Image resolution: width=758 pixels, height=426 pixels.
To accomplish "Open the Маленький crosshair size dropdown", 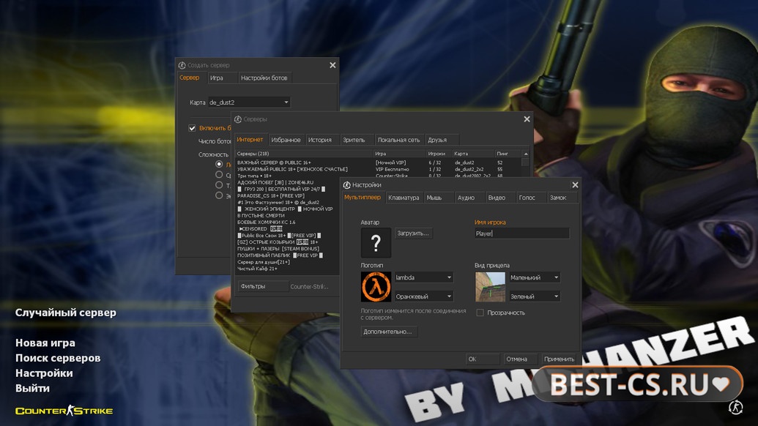I will (x=534, y=277).
